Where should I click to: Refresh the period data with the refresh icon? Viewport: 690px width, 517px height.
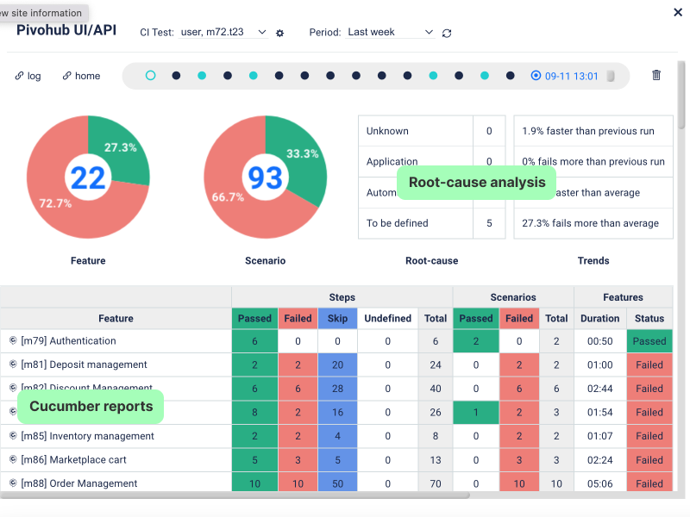click(x=447, y=32)
